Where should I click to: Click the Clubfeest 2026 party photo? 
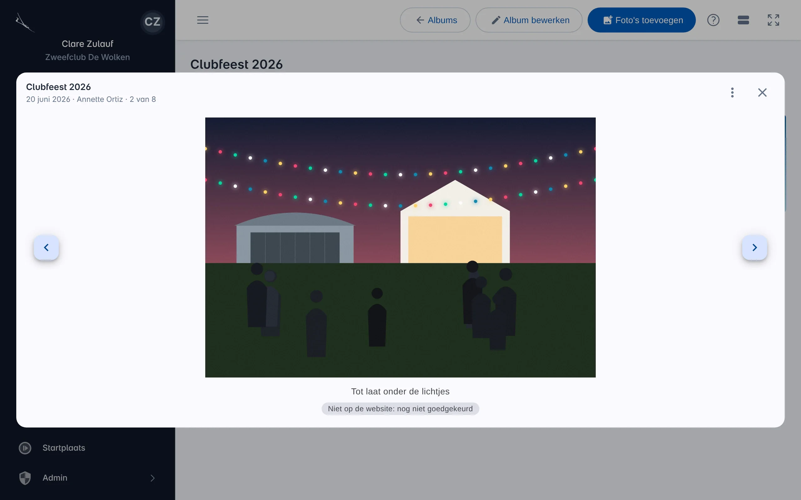400,247
